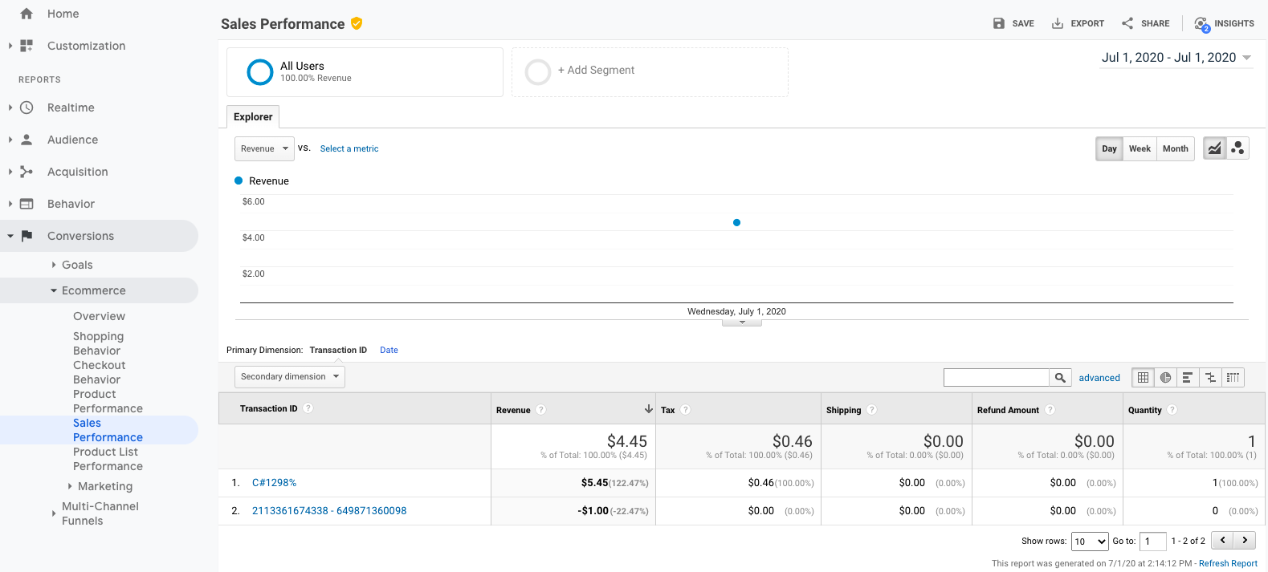The image size is (1268, 572).
Task: Open the Show rows dropdown
Action: click(x=1090, y=542)
